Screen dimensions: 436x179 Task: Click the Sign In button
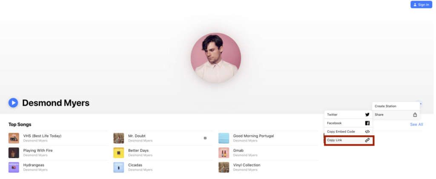pos(421,4)
